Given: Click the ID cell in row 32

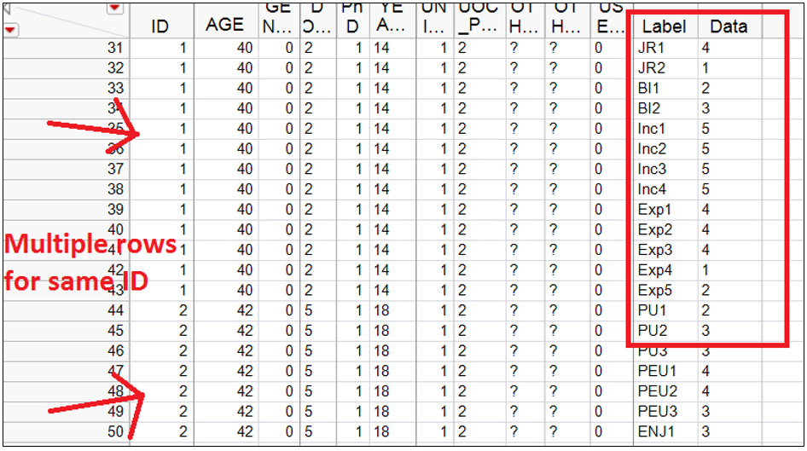Looking at the screenshot, I should pos(183,68).
